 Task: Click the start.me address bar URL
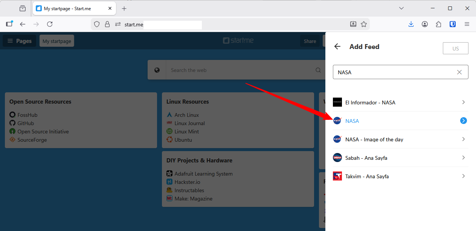[x=134, y=24]
